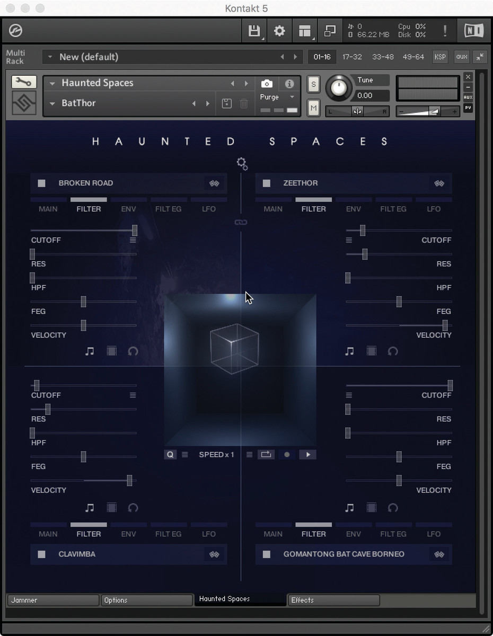Mute instrument with the M button
Screen dimensions: 493x636
pos(313,108)
